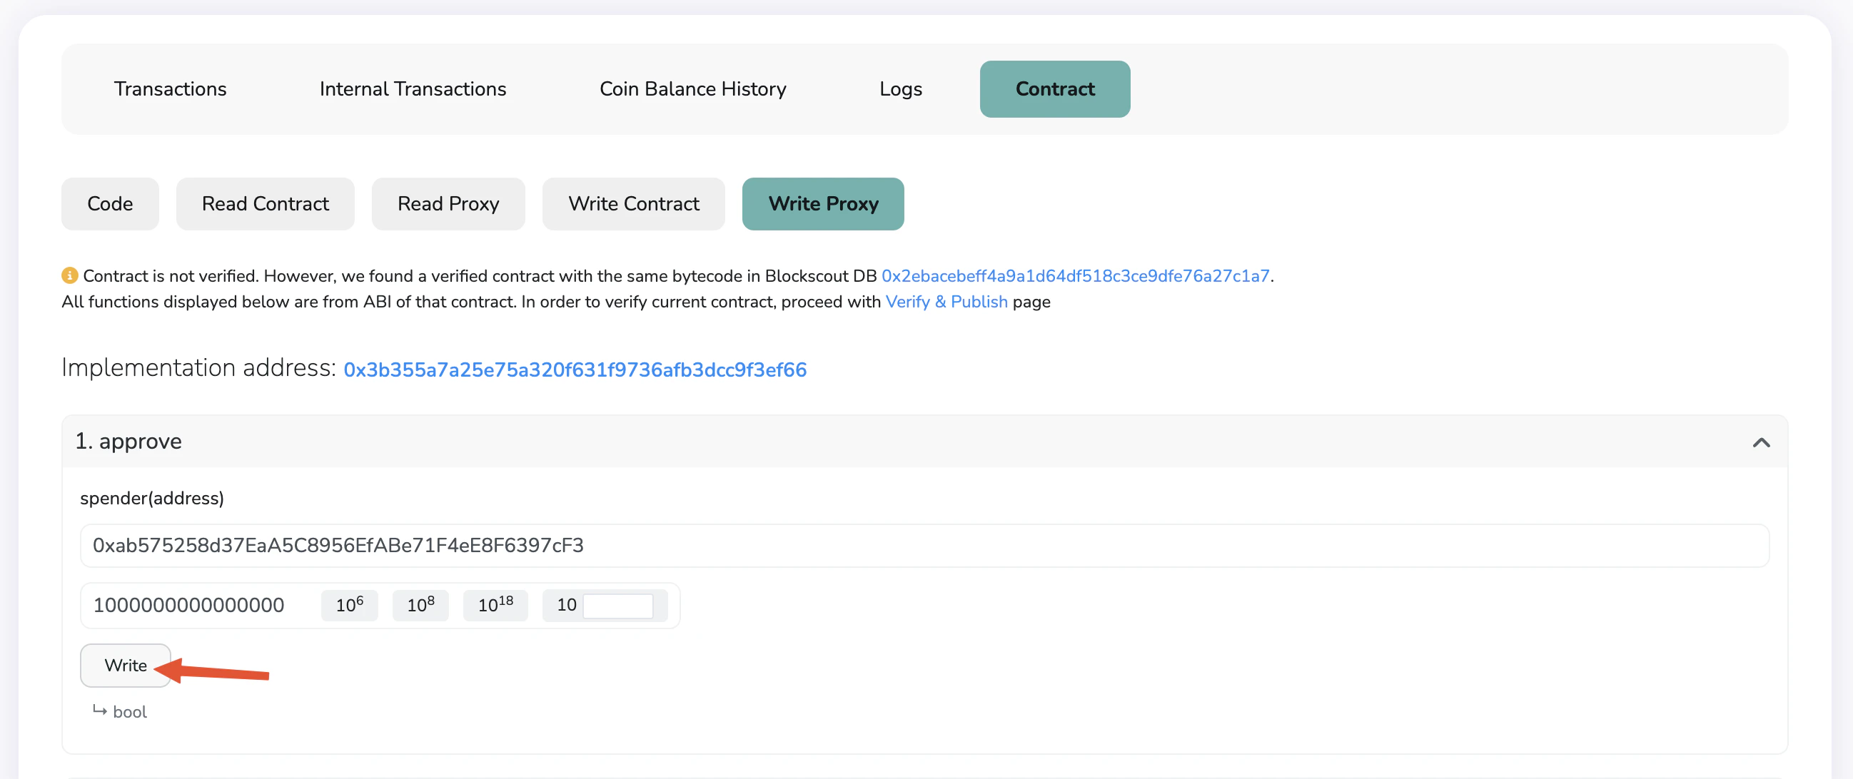Switch to the Code tab
This screenshot has width=1853, height=779.
pos(109,203)
